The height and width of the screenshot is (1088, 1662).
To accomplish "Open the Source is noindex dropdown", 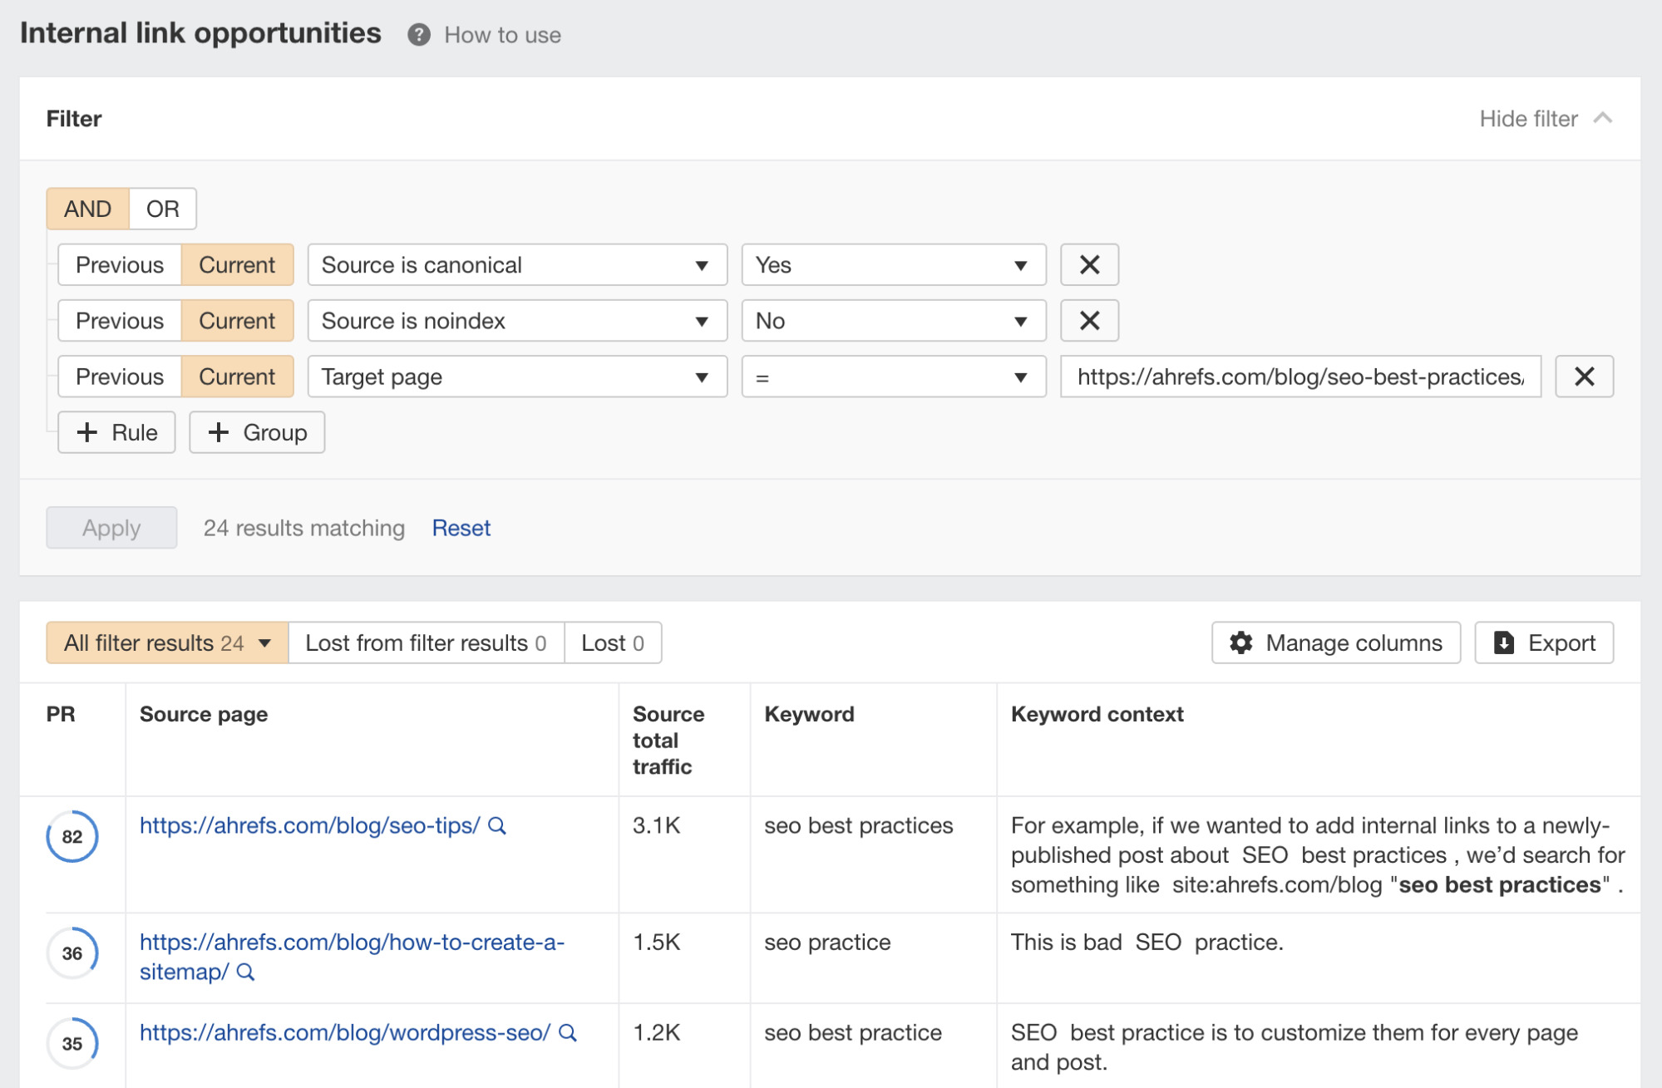I will 516,321.
